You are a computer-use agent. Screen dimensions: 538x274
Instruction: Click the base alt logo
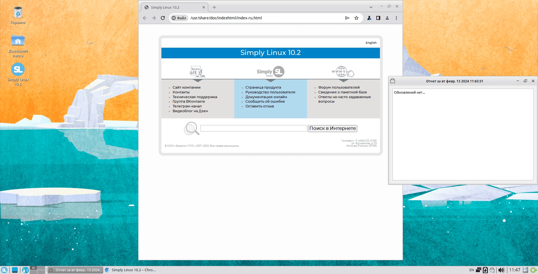pyautogui.click(x=198, y=72)
